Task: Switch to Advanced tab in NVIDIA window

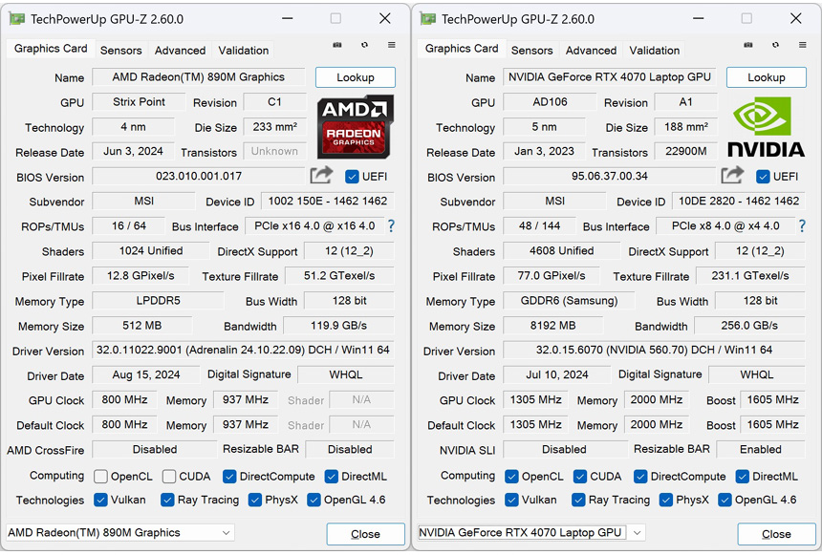Action: coord(591,51)
